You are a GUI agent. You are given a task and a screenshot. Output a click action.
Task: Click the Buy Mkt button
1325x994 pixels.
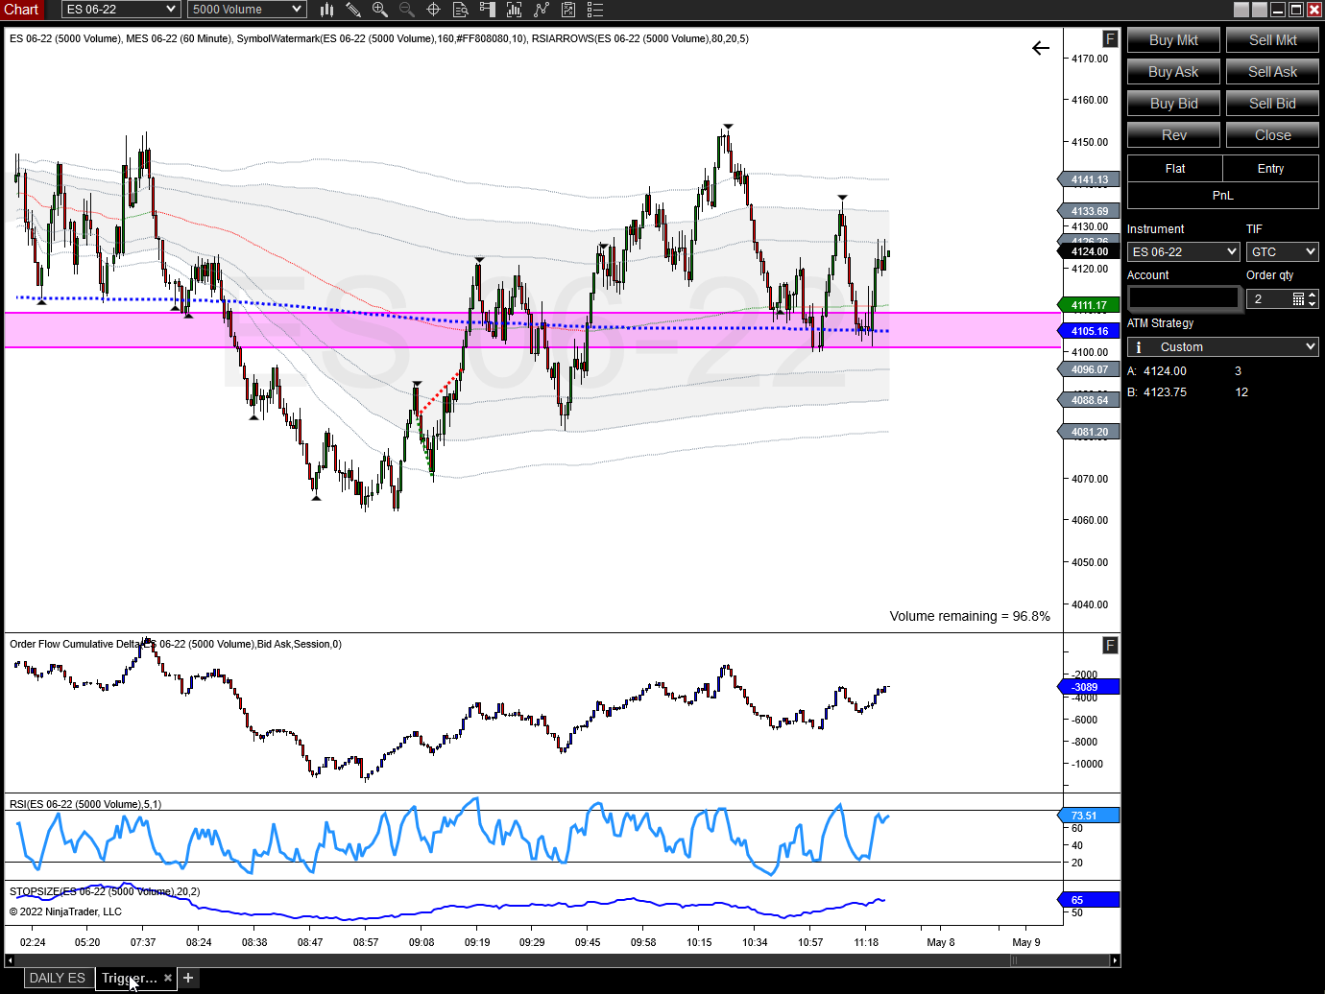tap(1173, 40)
